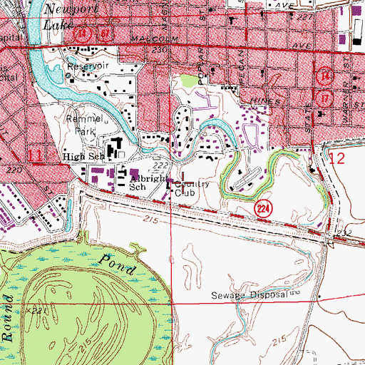Click the Newport Lake label
The width and height of the screenshot is (365, 365).
pos(70,17)
